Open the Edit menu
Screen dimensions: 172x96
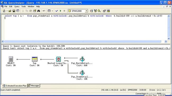(11, 6)
